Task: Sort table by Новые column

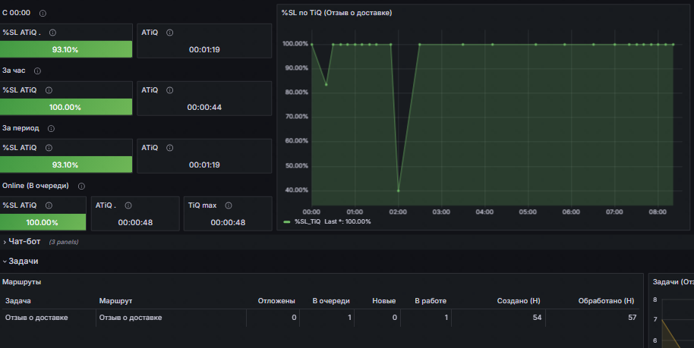Action: (x=383, y=301)
